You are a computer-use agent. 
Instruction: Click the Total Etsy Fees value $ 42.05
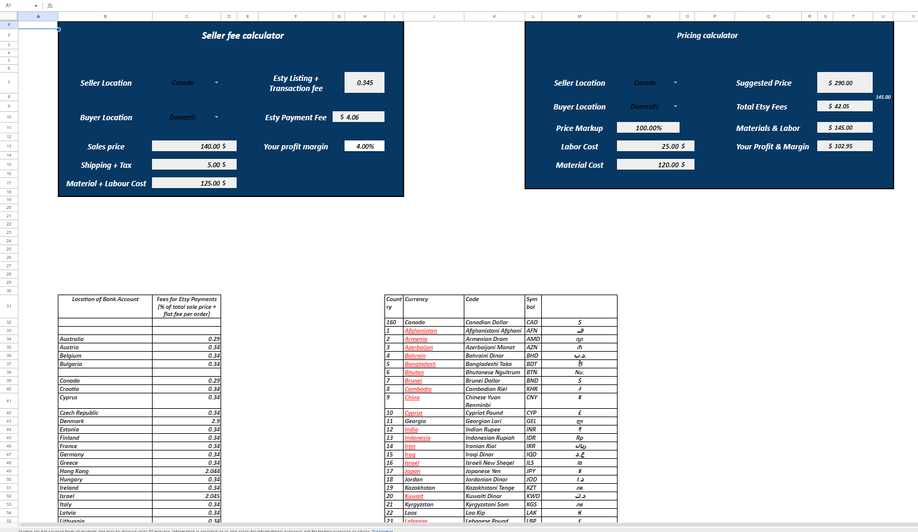click(x=845, y=106)
